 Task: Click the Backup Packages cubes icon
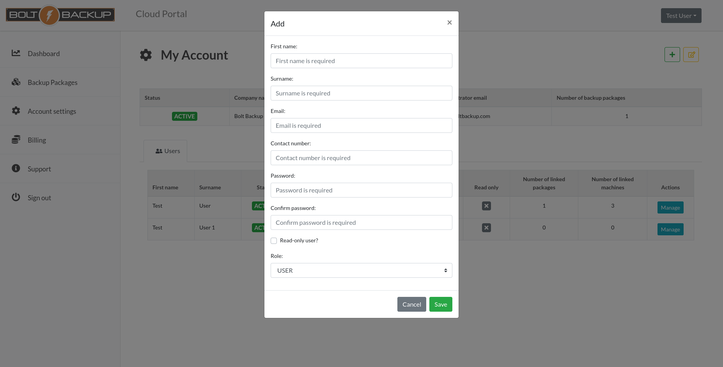(16, 82)
